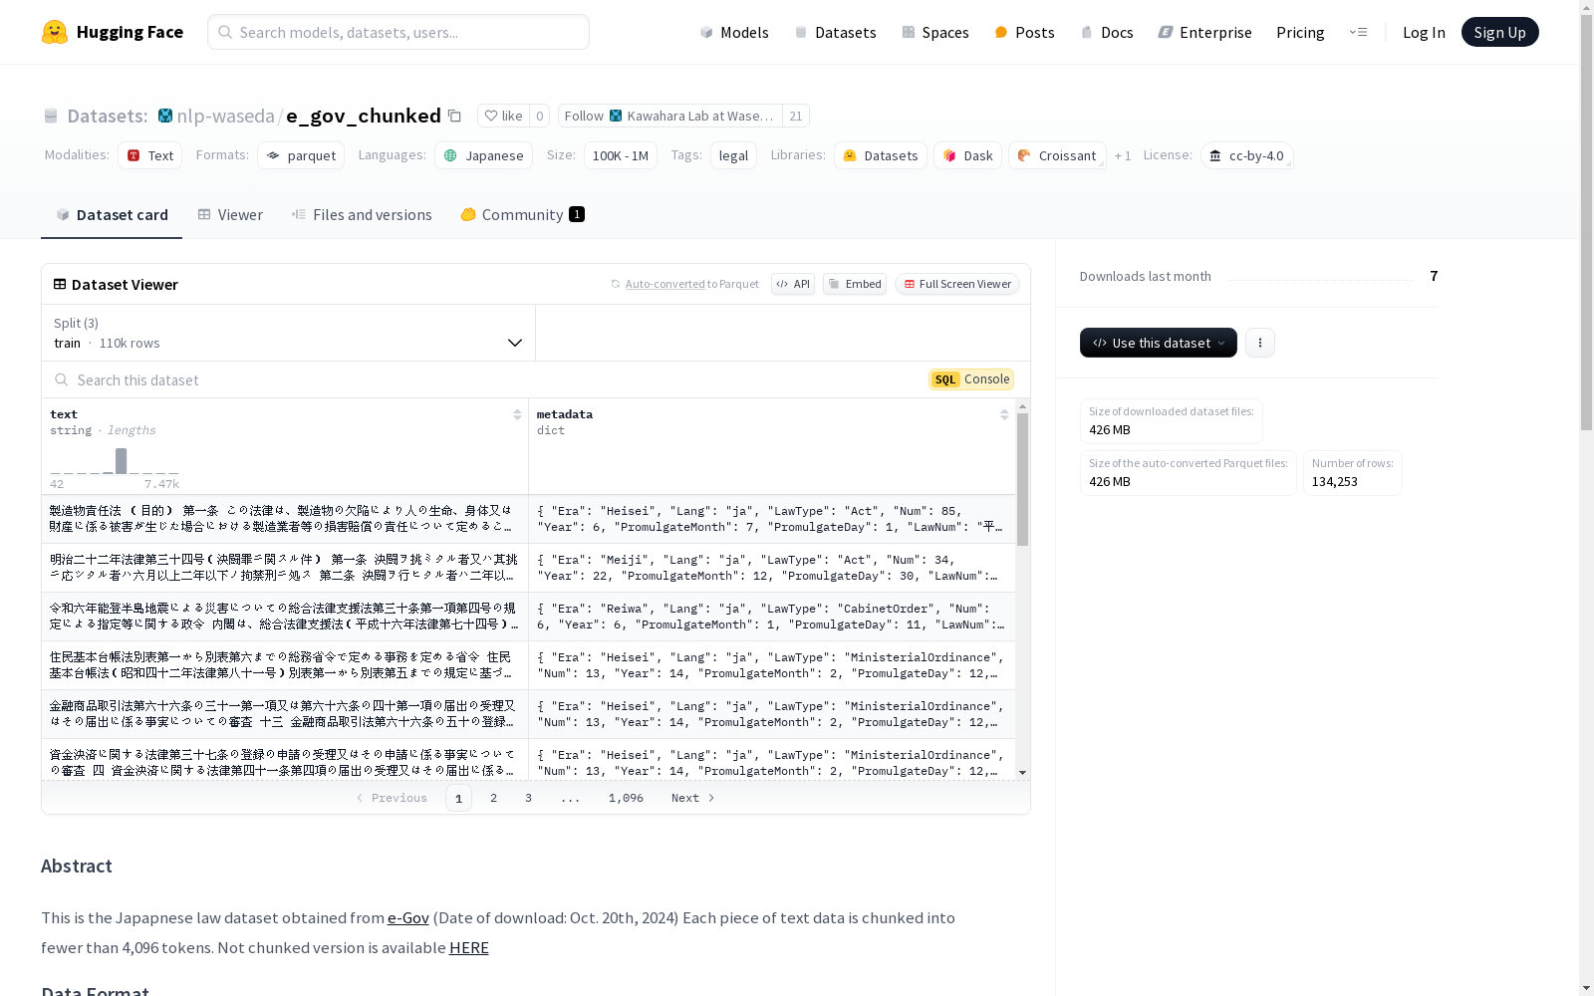Go to page 2 of viewer
This screenshot has width=1594, height=996.
click(493, 798)
